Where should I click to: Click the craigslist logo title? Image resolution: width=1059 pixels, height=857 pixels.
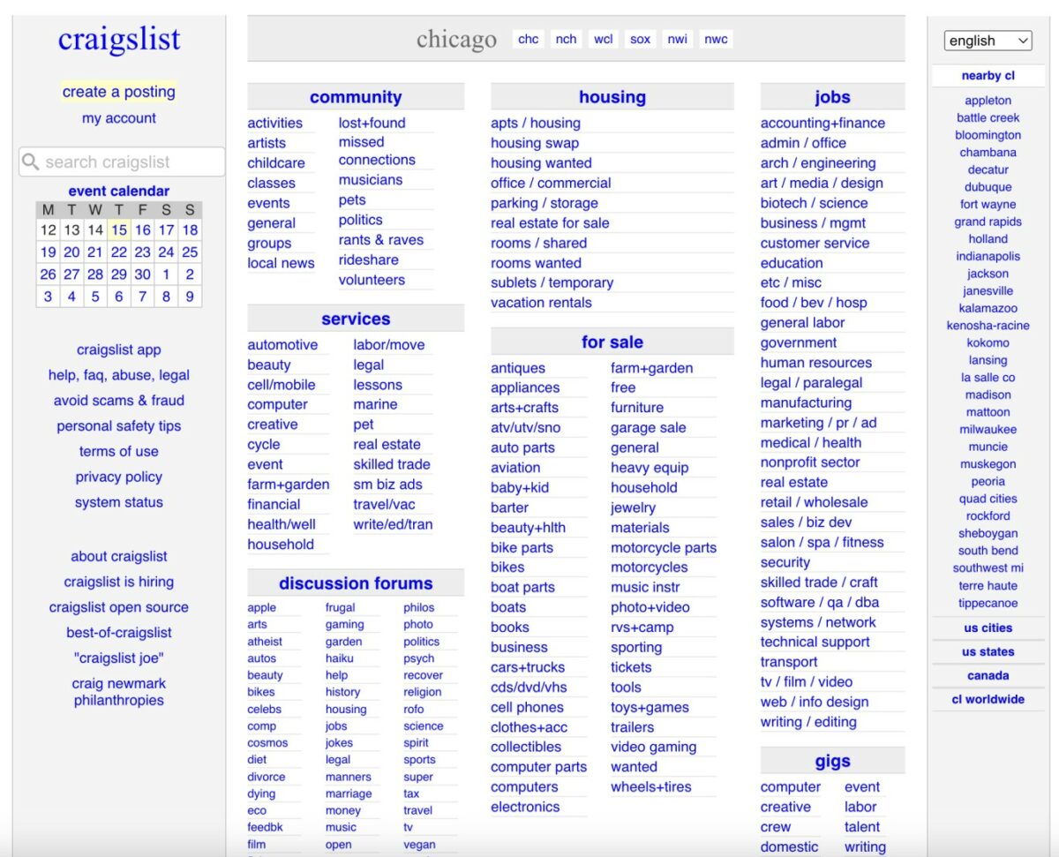119,40
